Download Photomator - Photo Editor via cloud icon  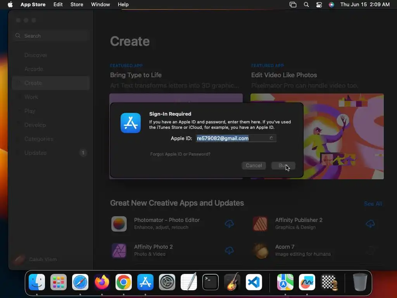229,224
